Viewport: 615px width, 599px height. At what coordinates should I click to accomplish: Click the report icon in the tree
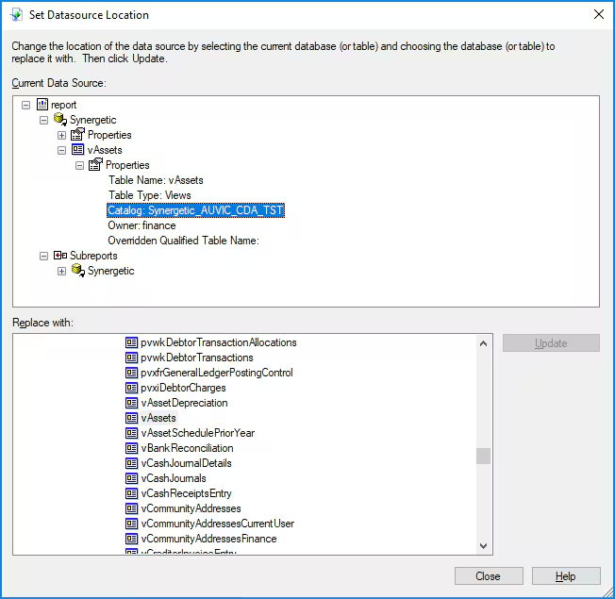coord(42,105)
